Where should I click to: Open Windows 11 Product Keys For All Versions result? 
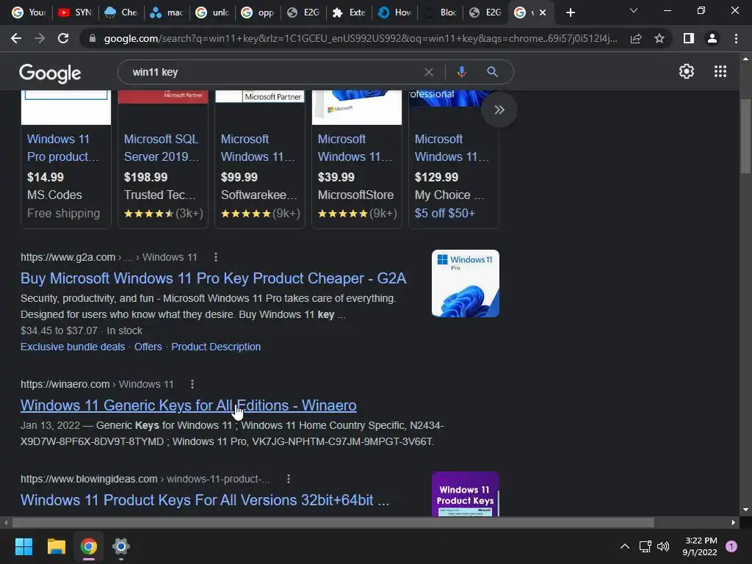tap(205, 499)
